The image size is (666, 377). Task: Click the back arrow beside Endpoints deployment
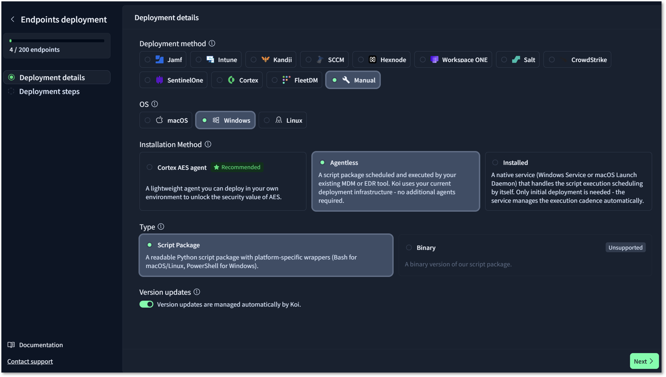[12, 19]
